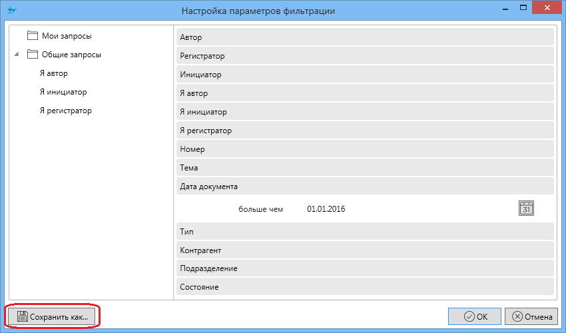
Task: Expand the "Контрагент" filter section
Action: tap(365, 250)
